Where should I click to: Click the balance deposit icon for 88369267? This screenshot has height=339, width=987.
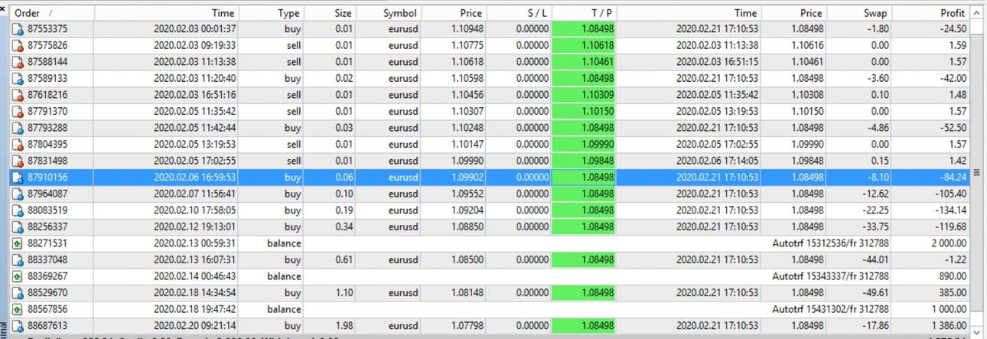tap(18, 276)
